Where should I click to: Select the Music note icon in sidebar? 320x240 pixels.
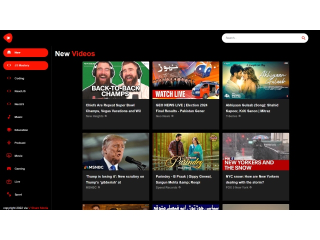pos(9,117)
